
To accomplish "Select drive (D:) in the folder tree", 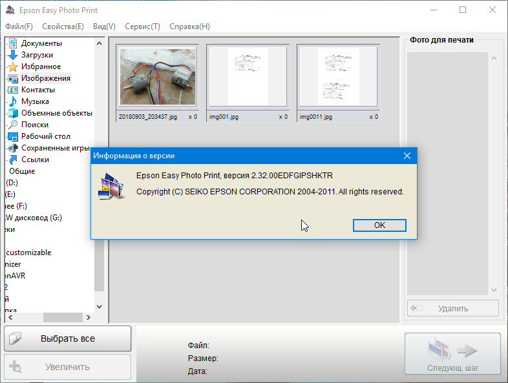I will click(x=12, y=183).
